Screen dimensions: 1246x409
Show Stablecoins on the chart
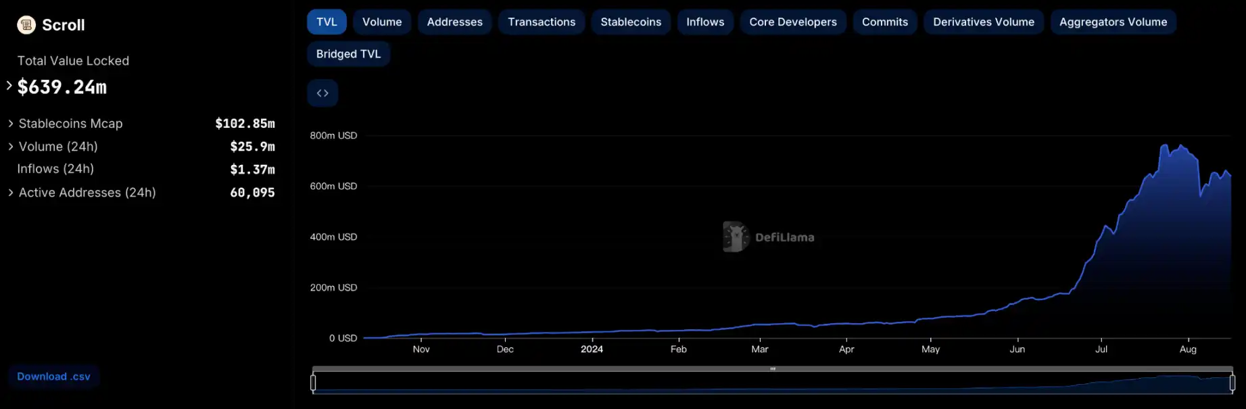point(631,22)
